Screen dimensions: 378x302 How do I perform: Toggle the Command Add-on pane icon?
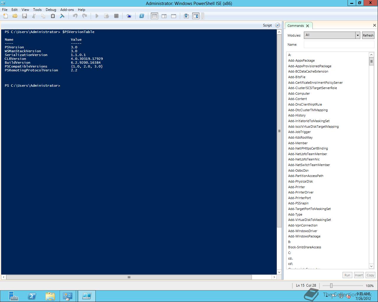[x=196, y=16]
